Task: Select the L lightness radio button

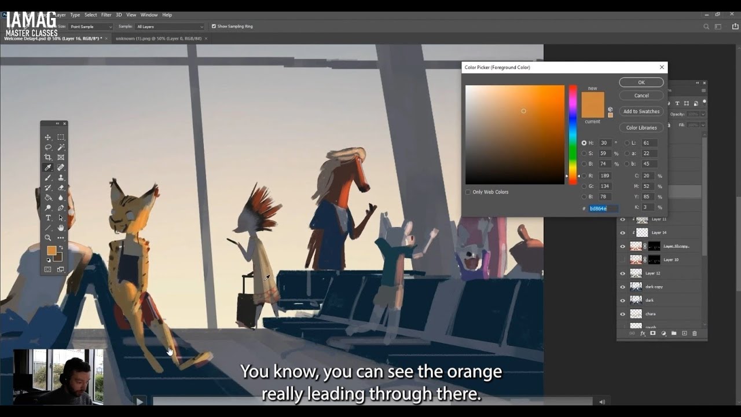Action: (x=627, y=142)
